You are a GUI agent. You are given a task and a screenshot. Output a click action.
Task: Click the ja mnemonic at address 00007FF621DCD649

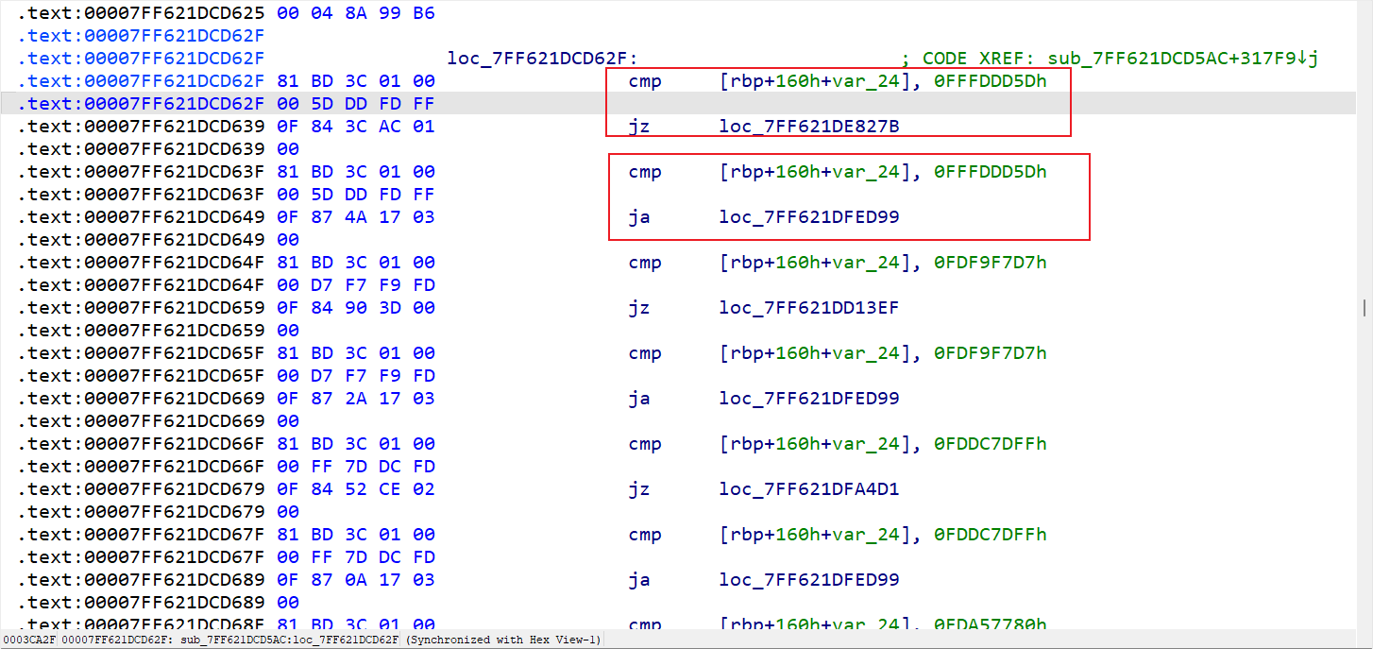pyautogui.click(x=639, y=217)
